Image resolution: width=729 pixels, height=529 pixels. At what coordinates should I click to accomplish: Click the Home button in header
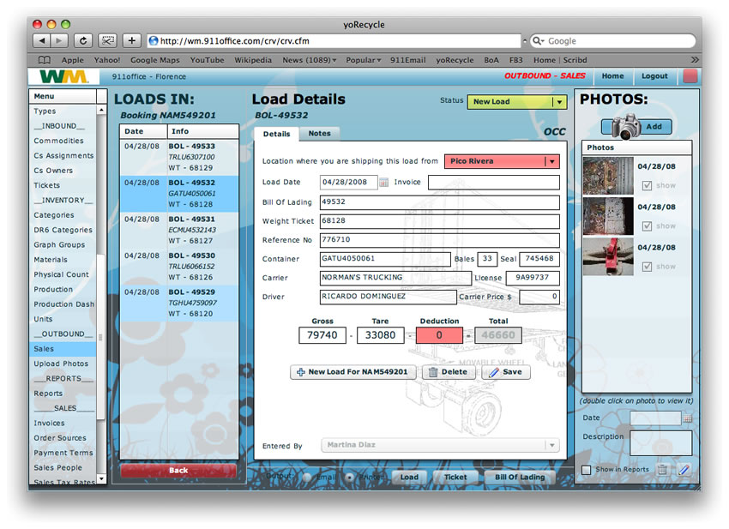(x=612, y=75)
